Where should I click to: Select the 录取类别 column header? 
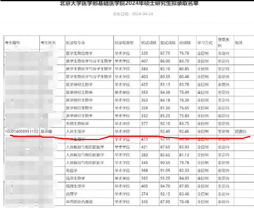224,43
